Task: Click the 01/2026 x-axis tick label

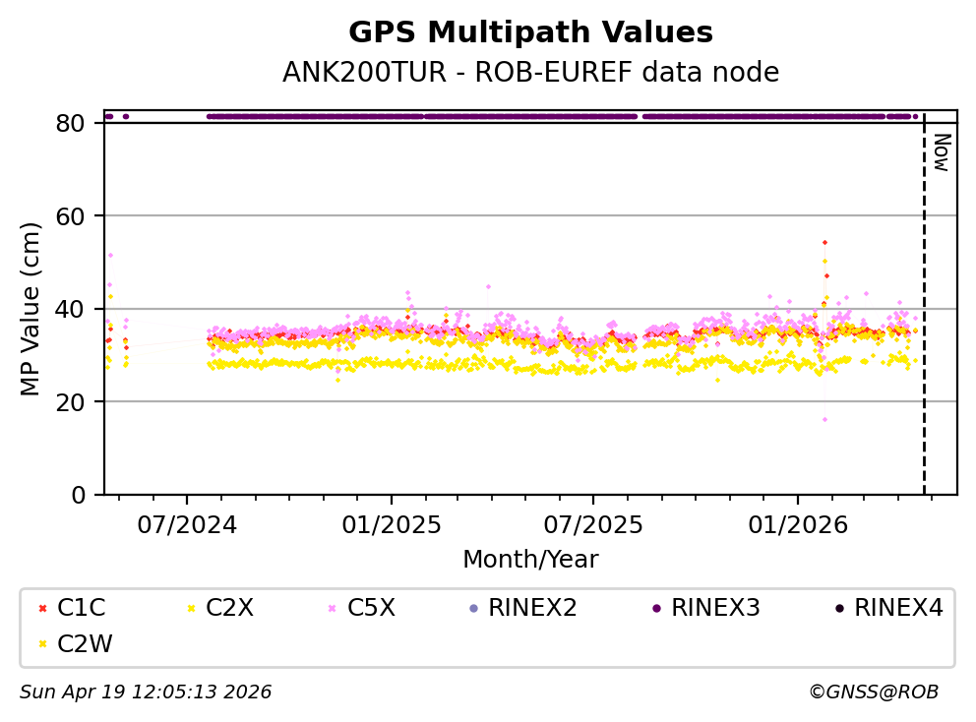Action: click(798, 524)
